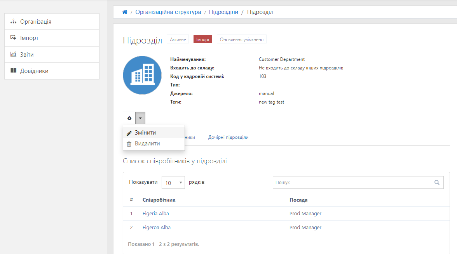Click Не входить до складу інших підрозділів
Viewport: 457px width, 254px height.
click(x=301, y=68)
